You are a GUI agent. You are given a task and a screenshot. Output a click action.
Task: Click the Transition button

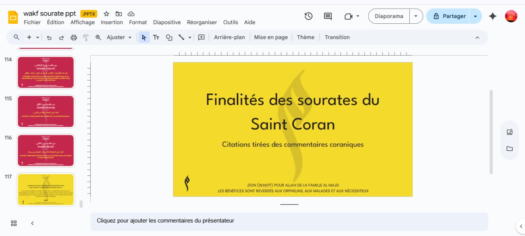click(337, 37)
